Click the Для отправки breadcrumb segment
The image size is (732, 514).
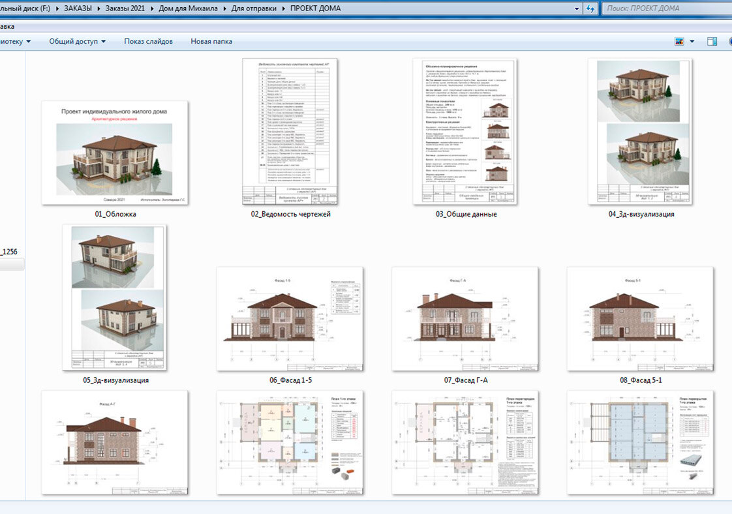[254, 8]
